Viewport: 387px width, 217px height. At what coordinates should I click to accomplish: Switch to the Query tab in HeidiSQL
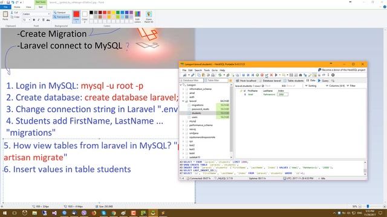[323, 81]
